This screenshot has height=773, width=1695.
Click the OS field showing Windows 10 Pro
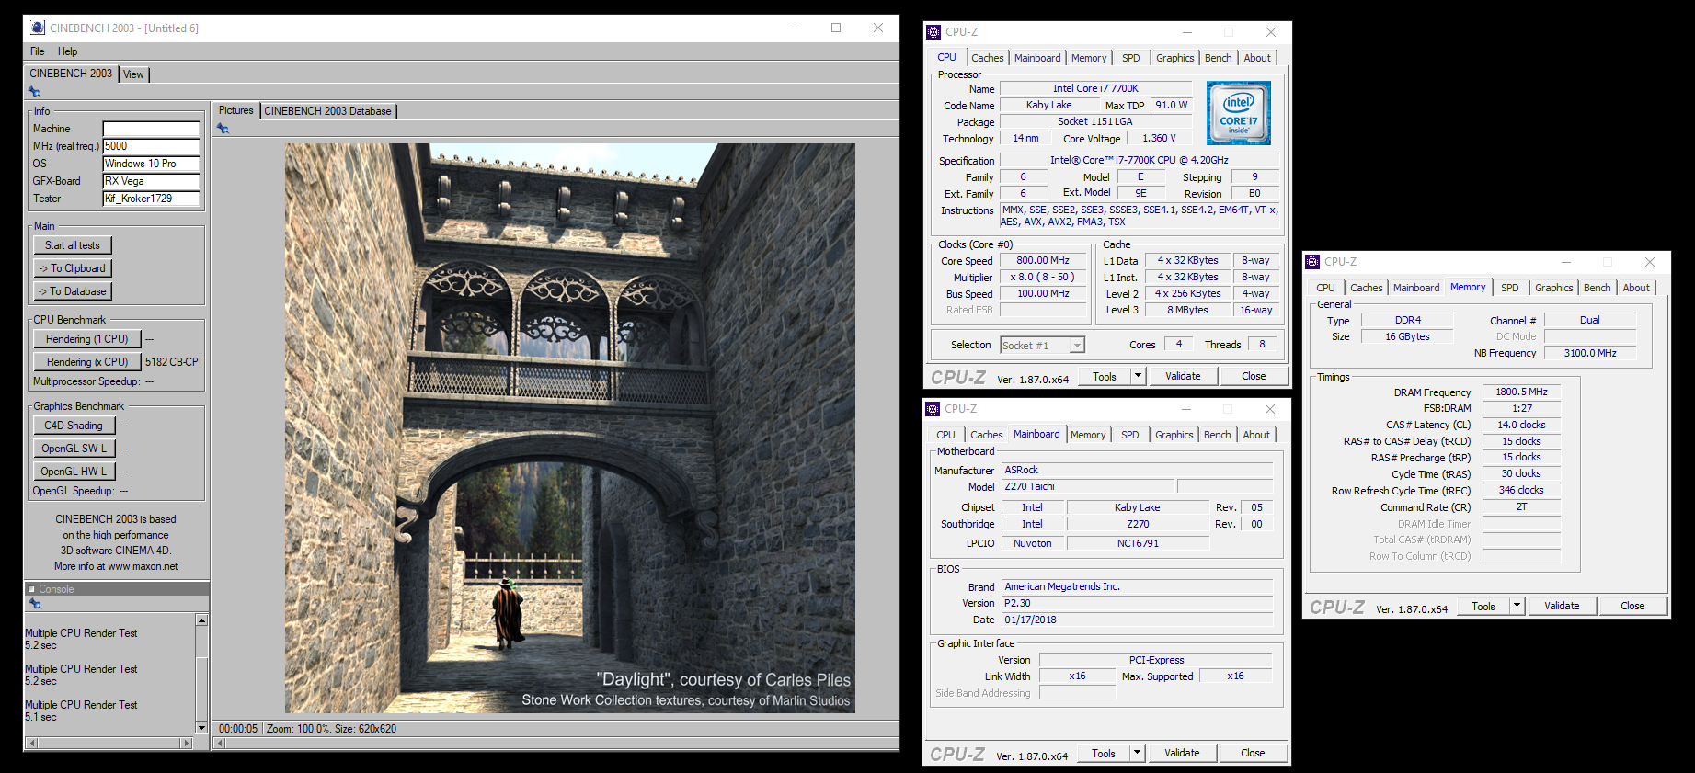tap(152, 164)
